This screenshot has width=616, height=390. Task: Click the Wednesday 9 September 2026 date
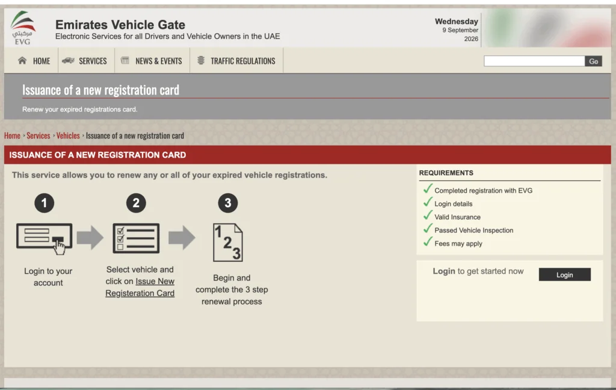[x=457, y=30]
